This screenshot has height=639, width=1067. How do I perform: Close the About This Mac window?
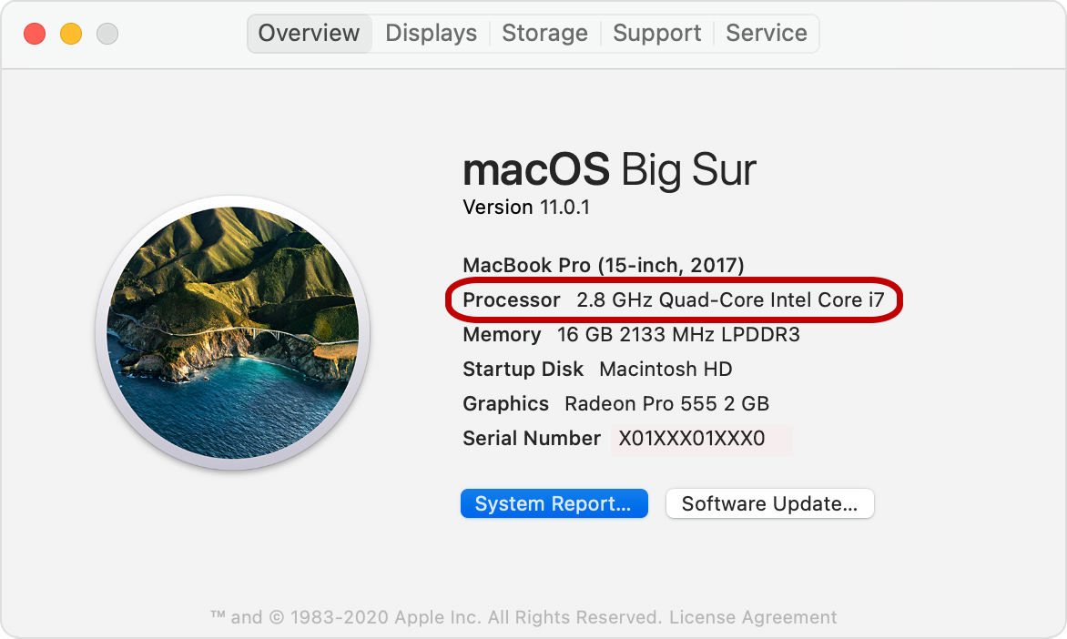(35, 34)
